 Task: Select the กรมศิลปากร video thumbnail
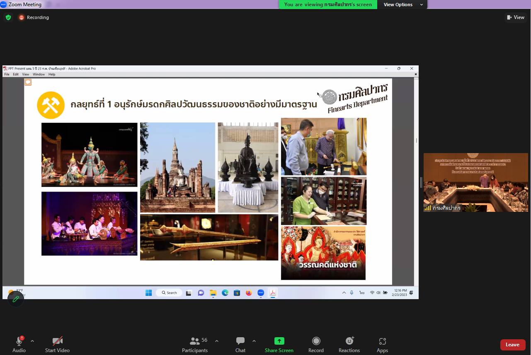(x=475, y=182)
